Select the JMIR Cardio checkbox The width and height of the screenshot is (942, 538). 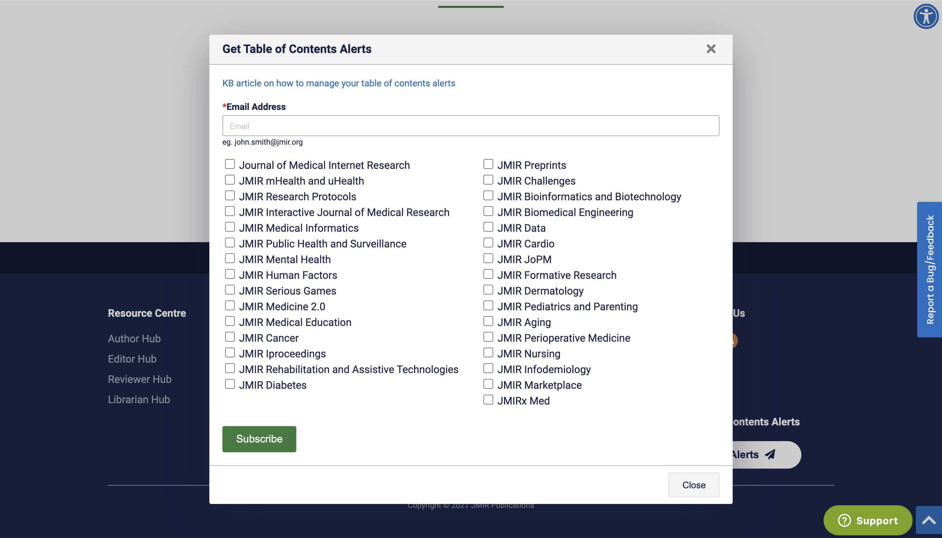tap(488, 243)
